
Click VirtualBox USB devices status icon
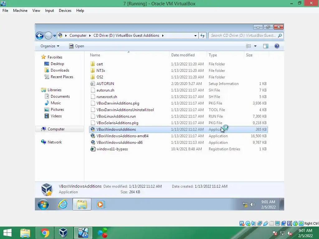265,223
